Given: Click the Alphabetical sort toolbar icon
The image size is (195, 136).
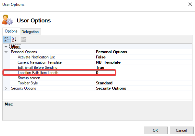Looking at the screenshot, I should [14, 39].
